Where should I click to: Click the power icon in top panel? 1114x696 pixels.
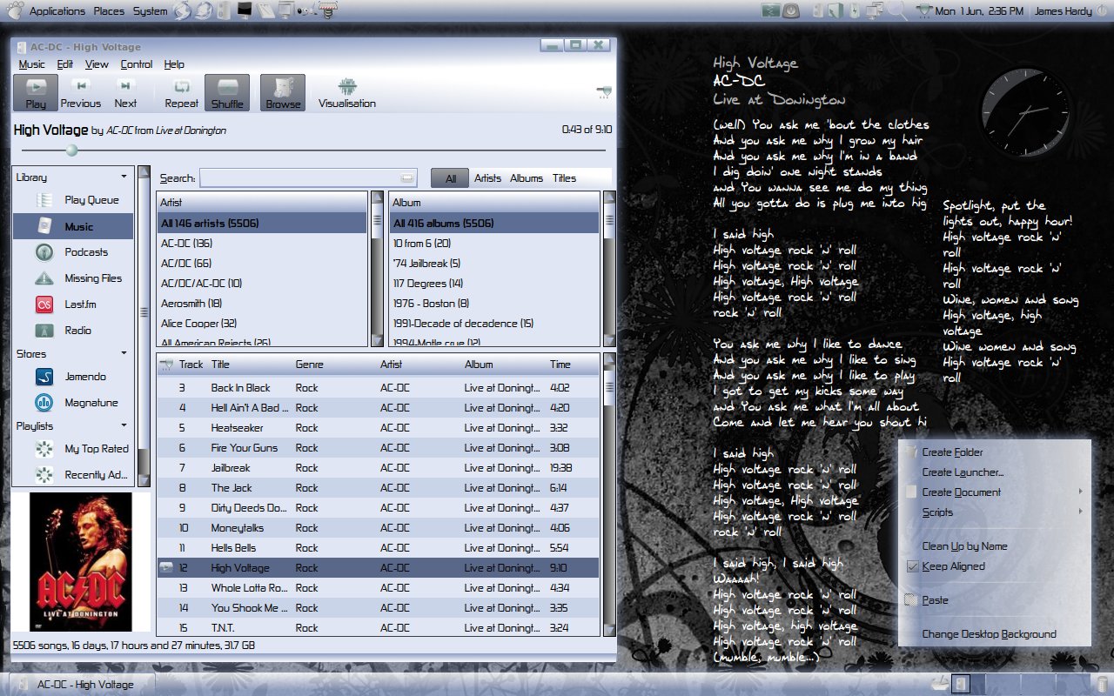click(1102, 11)
